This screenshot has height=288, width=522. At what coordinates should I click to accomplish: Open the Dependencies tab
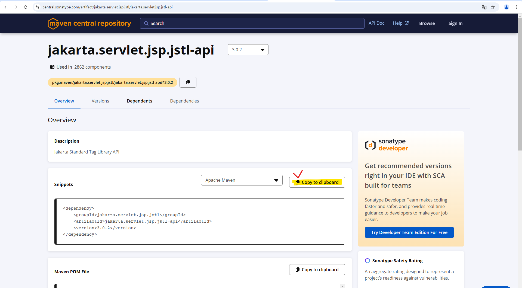pos(184,101)
